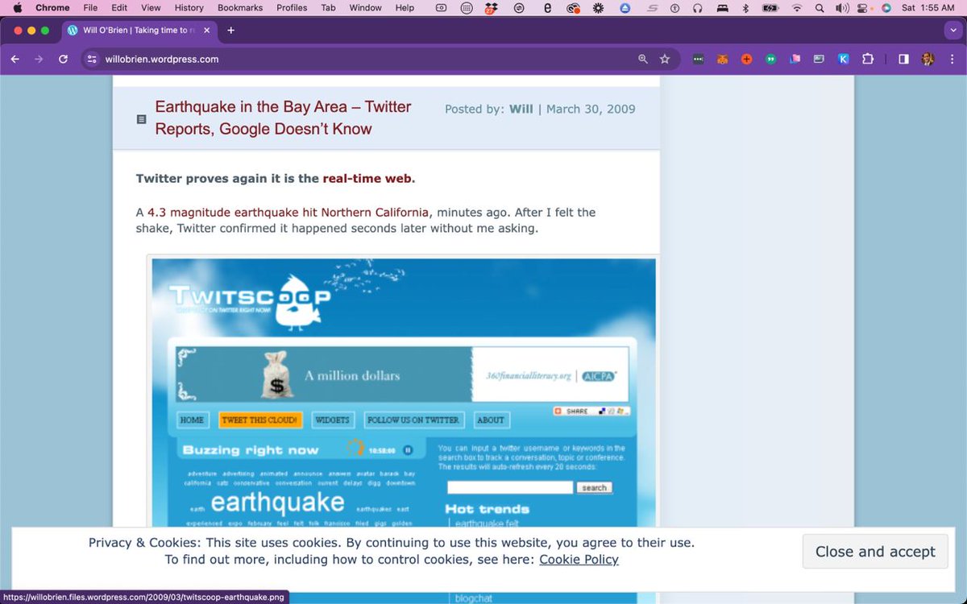
Task: Open the Apple menu
Action: pos(17,8)
